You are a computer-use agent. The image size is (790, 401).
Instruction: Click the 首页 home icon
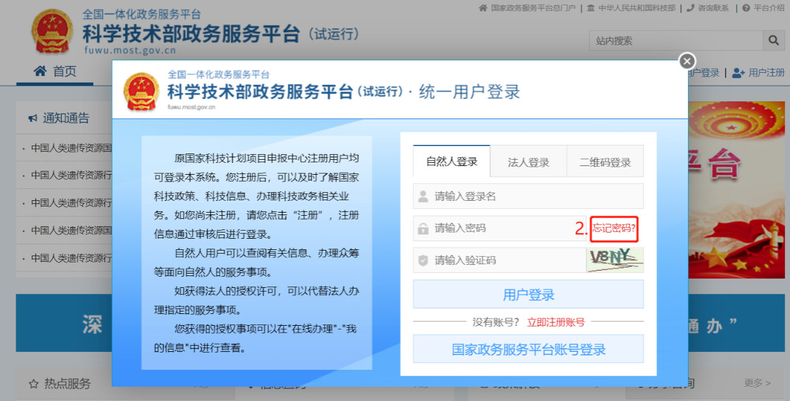[x=40, y=71]
